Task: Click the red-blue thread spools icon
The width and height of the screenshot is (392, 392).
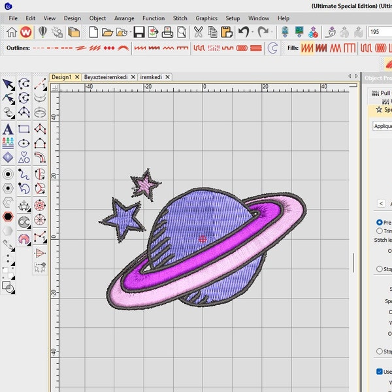Action: 313,32
